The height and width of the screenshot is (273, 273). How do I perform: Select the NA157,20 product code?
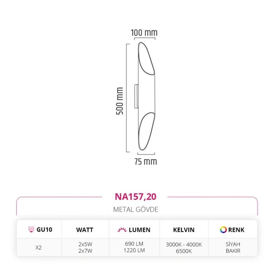click(136, 197)
